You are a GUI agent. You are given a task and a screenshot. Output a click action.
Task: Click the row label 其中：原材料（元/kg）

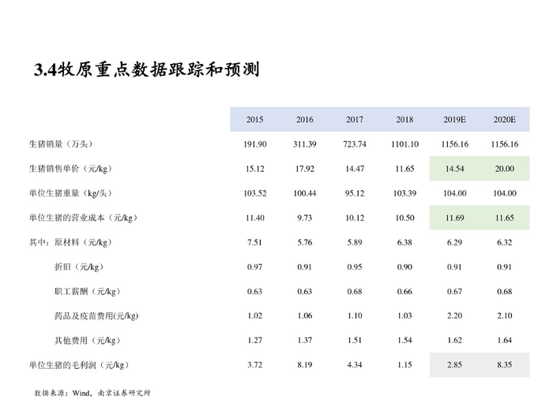pyautogui.click(x=70, y=242)
